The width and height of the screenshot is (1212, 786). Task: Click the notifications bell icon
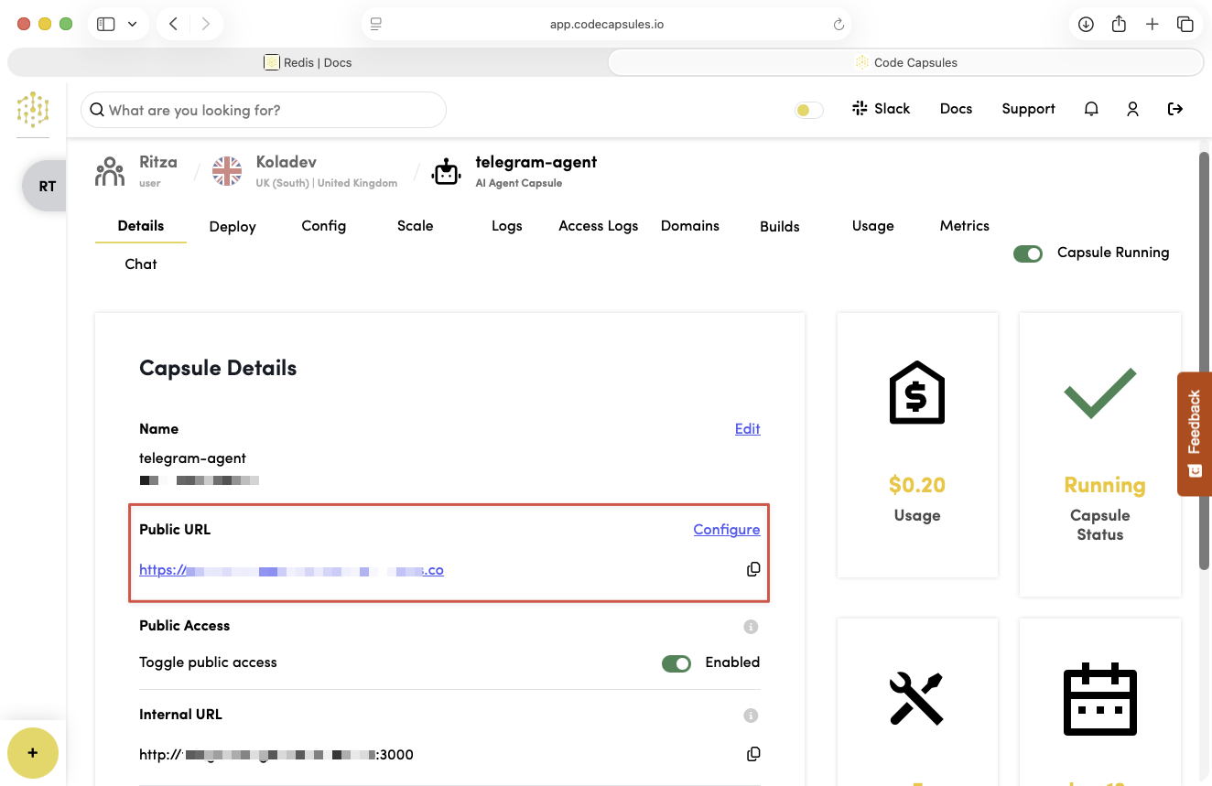[x=1091, y=109]
